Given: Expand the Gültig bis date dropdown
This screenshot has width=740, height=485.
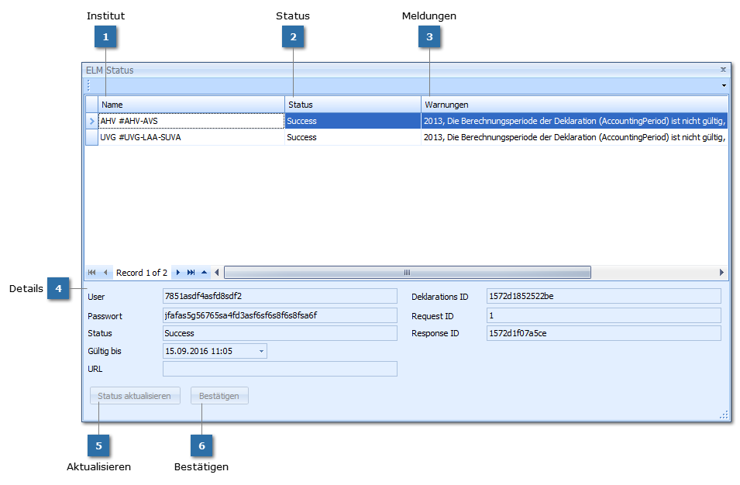Looking at the screenshot, I should point(261,352).
